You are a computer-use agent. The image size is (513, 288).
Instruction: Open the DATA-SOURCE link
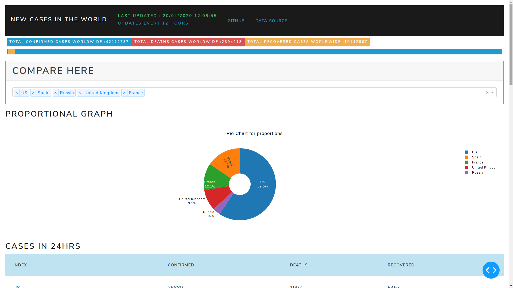pyautogui.click(x=271, y=21)
